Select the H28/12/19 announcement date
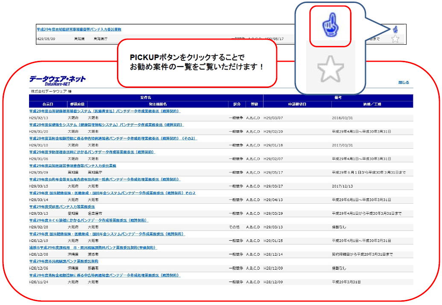The image size is (442, 305). point(38,241)
